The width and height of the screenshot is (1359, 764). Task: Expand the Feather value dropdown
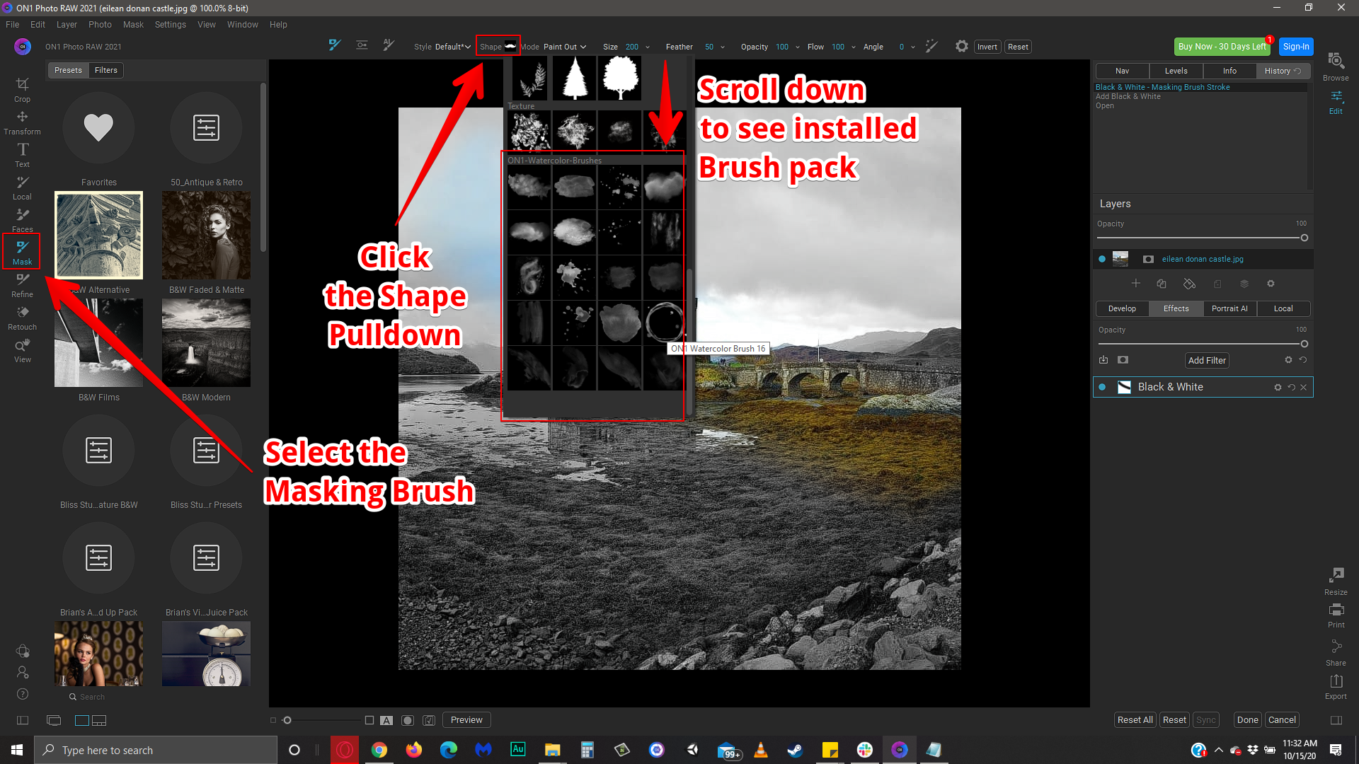[723, 47]
